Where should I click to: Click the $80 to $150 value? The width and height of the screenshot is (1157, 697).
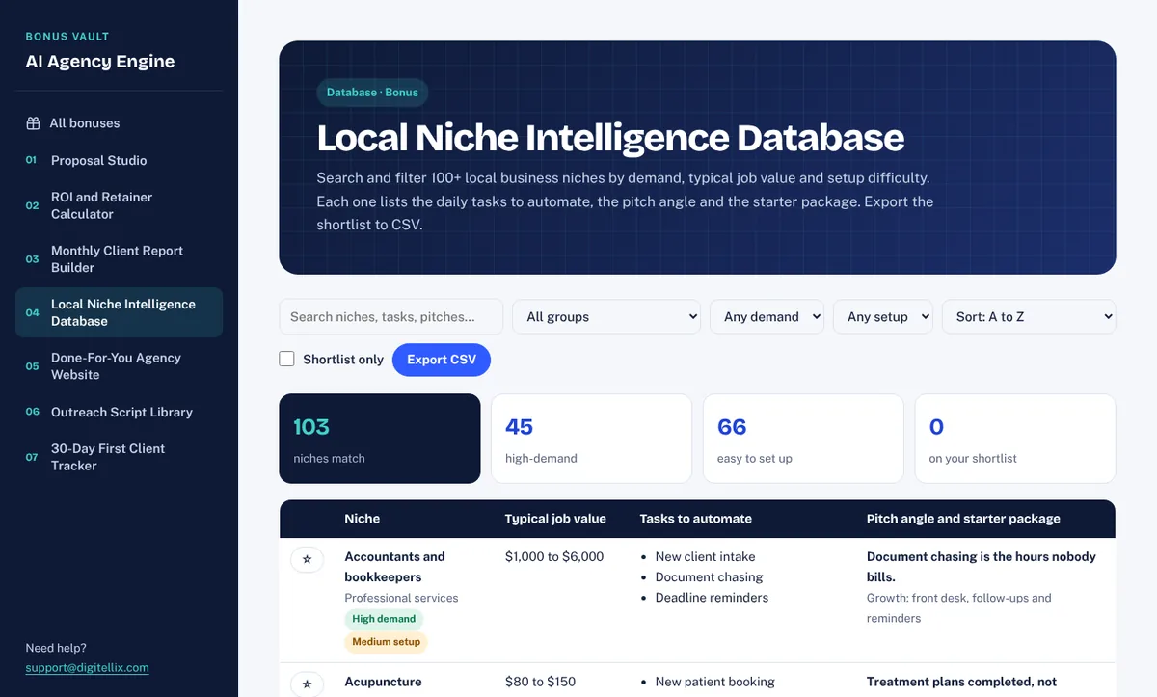[540, 682]
